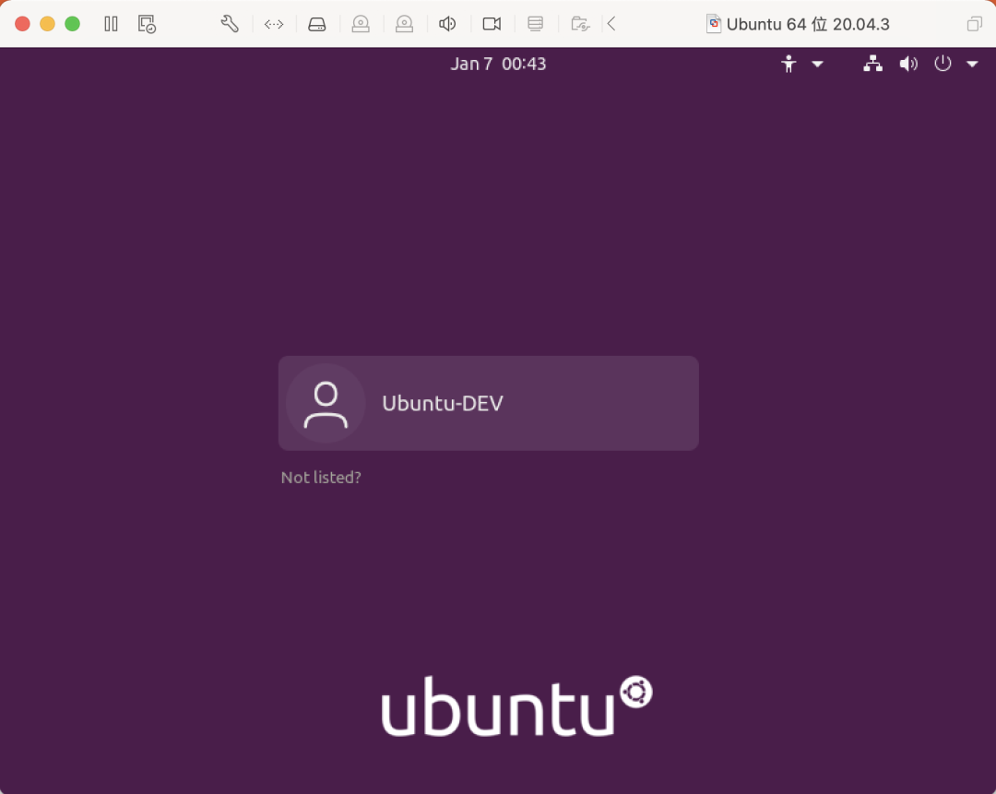The image size is (996, 794).
Task: Pause the virtual machine
Action: click(x=112, y=24)
